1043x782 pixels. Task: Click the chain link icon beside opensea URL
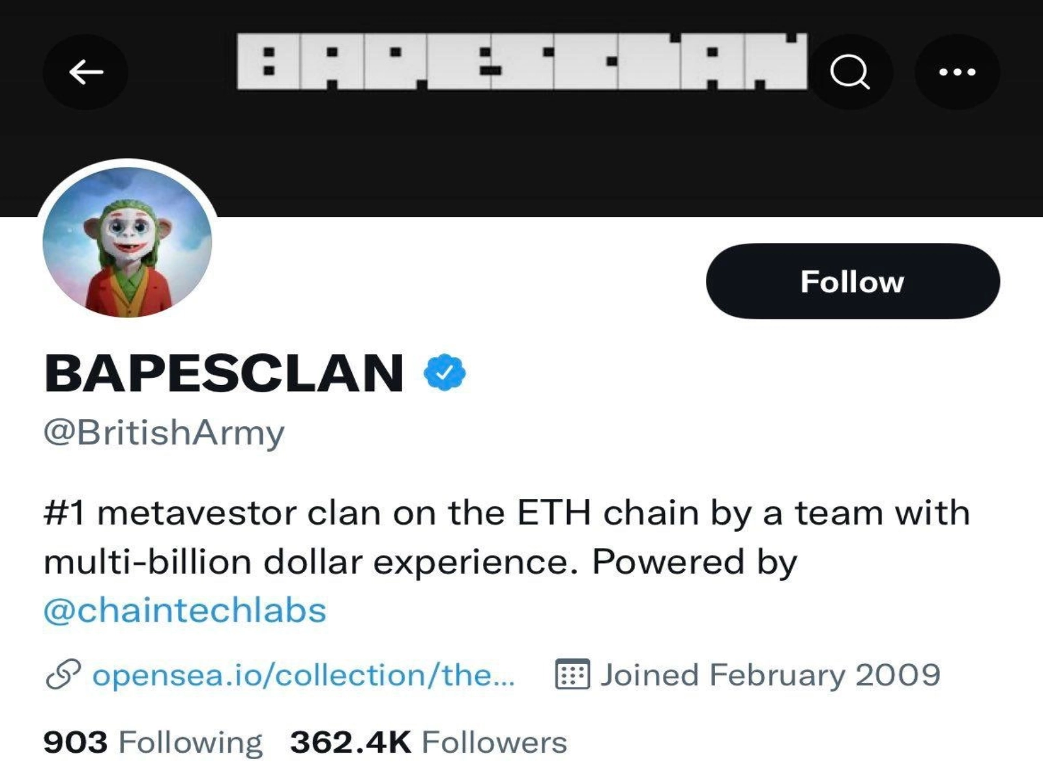63,674
